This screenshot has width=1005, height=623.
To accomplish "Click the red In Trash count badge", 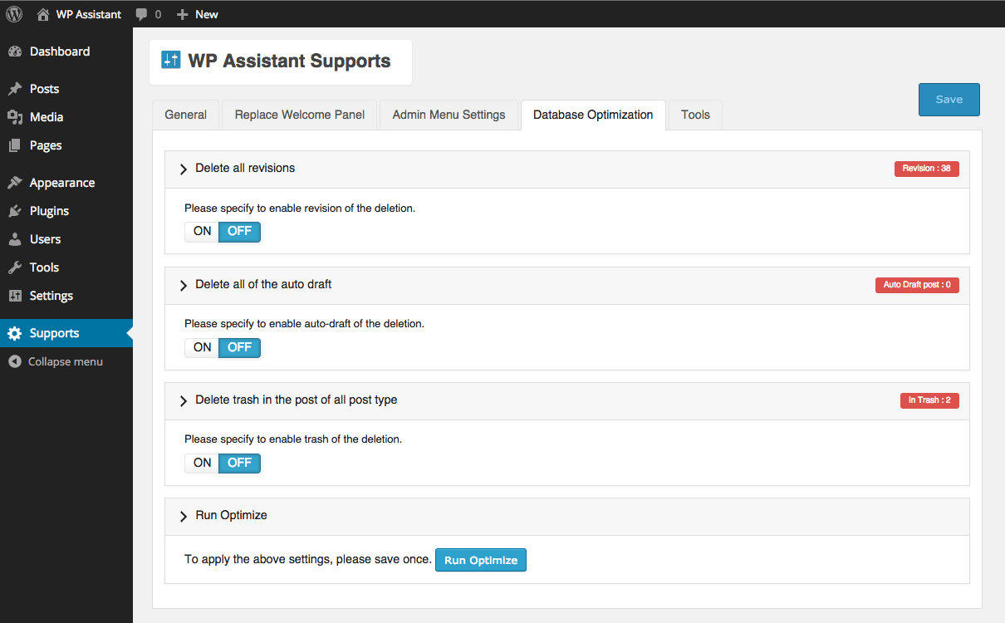I will coord(929,400).
